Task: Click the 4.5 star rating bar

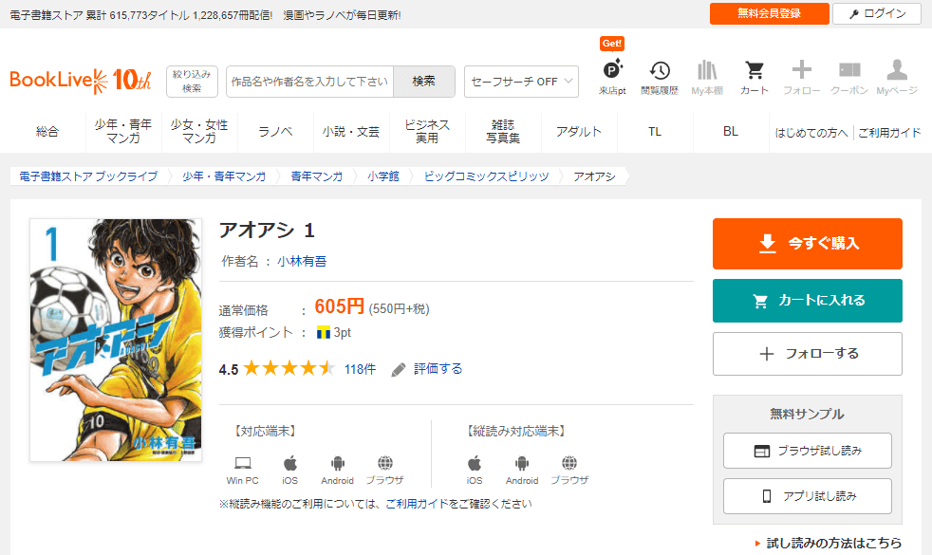Action: click(x=289, y=369)
